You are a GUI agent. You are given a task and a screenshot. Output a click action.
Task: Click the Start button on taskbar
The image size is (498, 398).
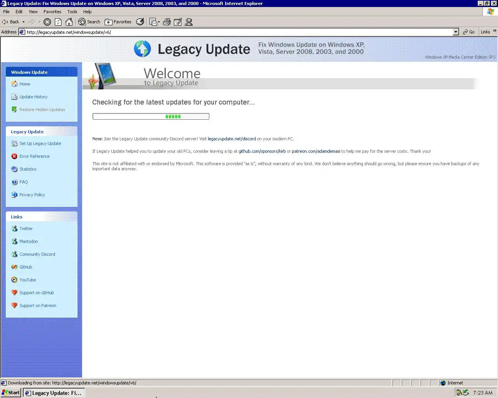pos(11,393)
